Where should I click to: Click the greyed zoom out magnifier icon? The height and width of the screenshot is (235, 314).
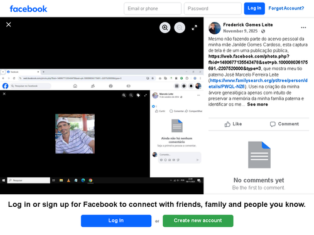click(x=180, y=28)
